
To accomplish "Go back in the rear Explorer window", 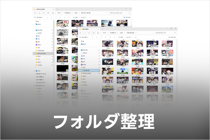I will (x=35, y=13).
